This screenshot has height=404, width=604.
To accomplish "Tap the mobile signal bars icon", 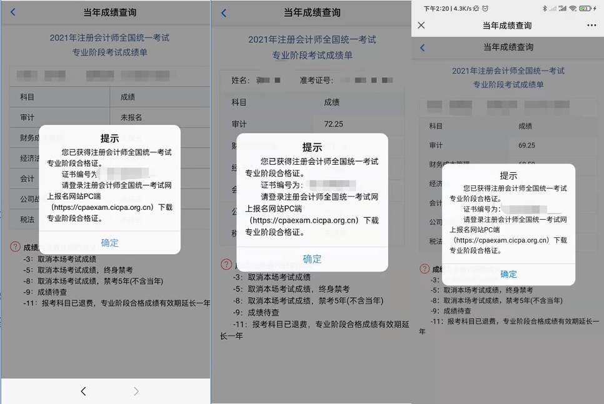I will pos(563,8).
